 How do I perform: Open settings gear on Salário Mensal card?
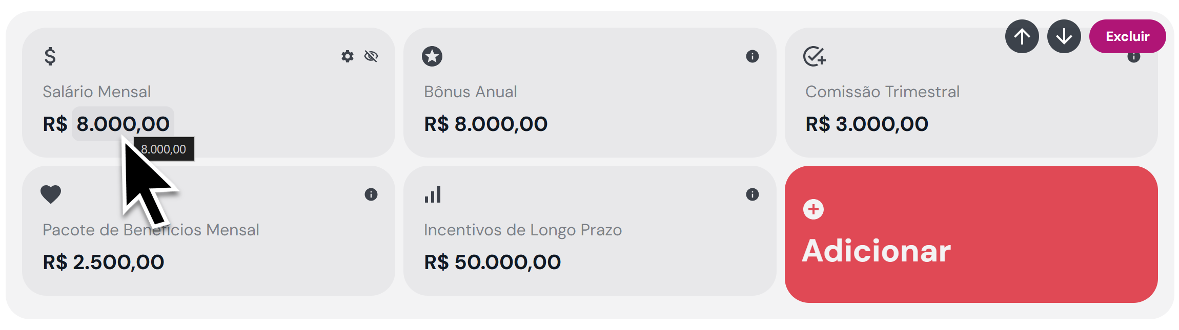coord(348,56)
